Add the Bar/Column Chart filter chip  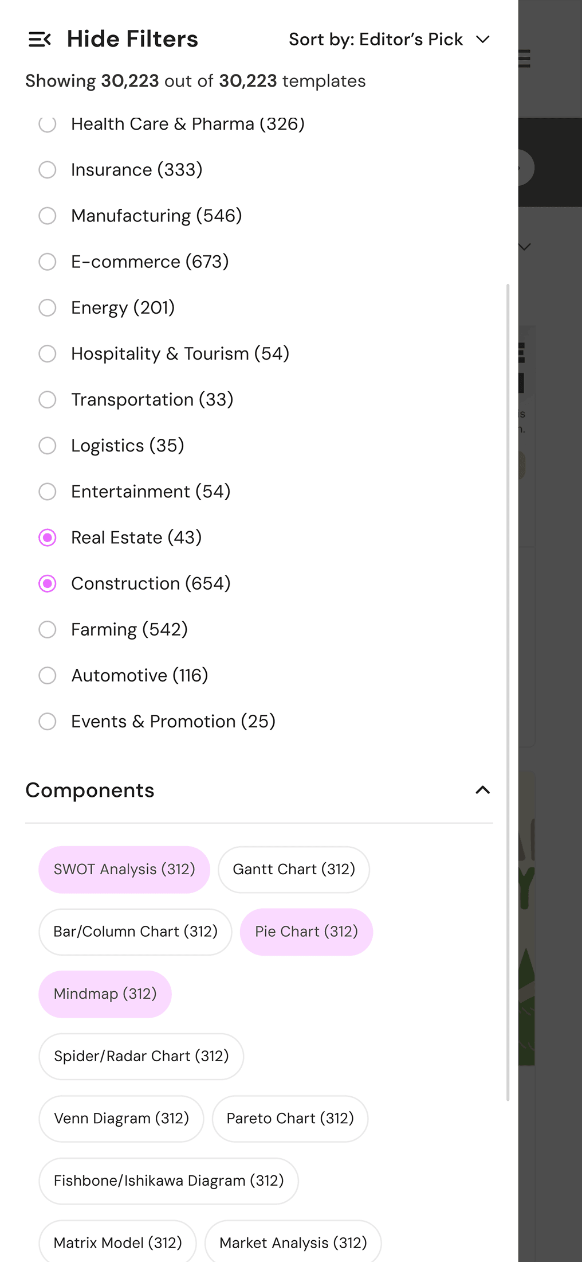(x=135, y=932)
